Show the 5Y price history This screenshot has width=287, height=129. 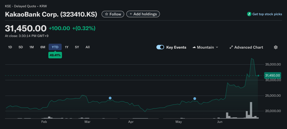click(77, 47)
